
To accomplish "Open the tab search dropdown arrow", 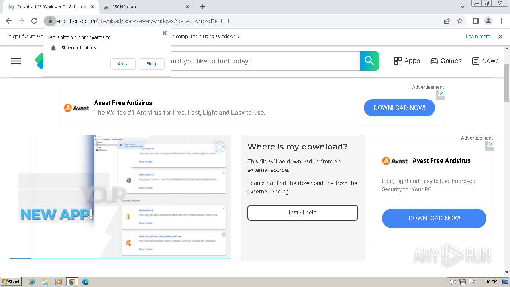I will click(x=463, y=7).
